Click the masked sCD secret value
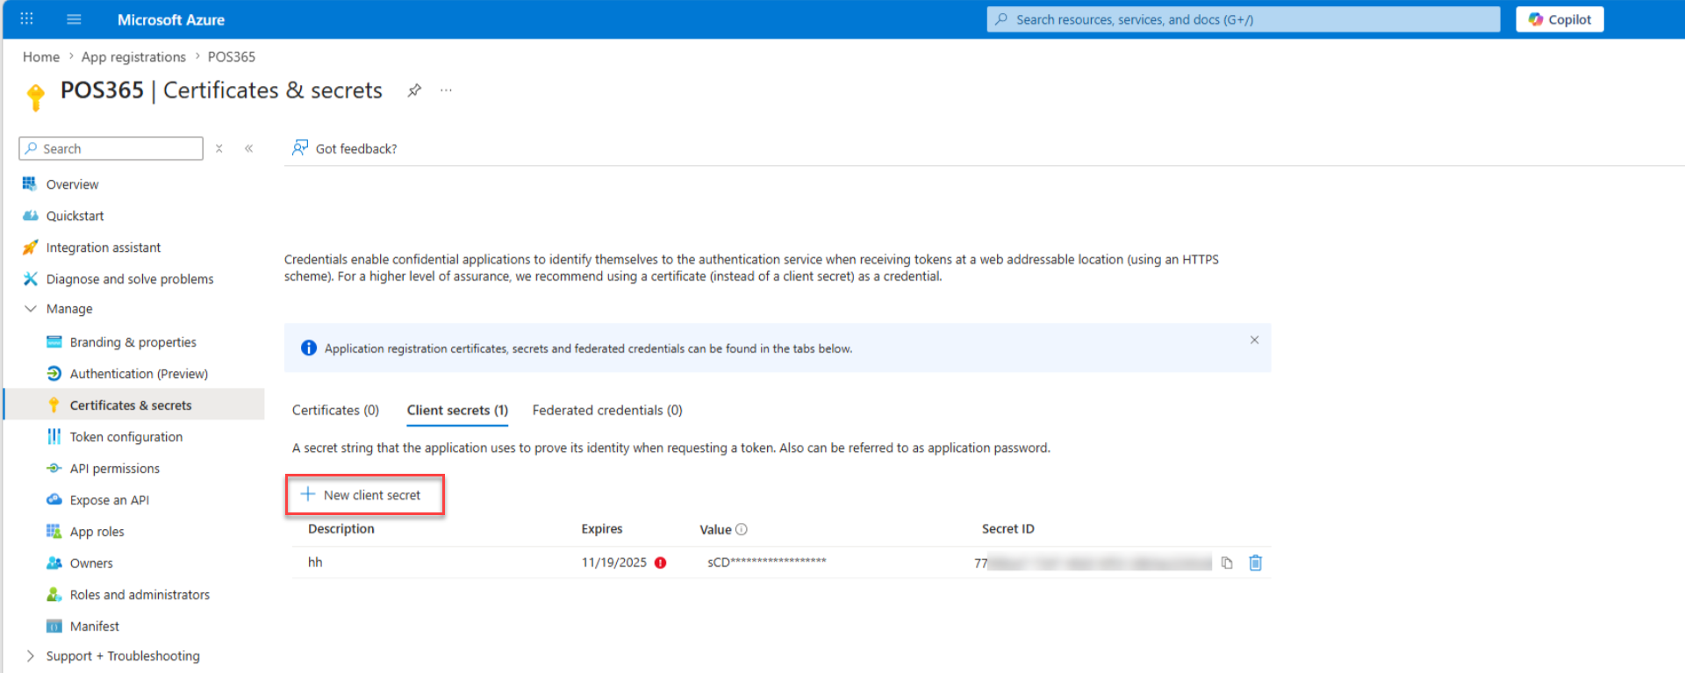Image resolution: width=1685 pixels, height=673 pixels. click(767, 562)
